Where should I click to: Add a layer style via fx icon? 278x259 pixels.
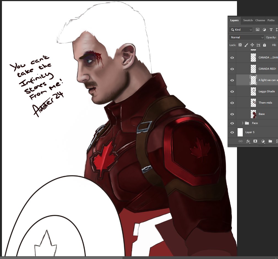click(248, 141)
